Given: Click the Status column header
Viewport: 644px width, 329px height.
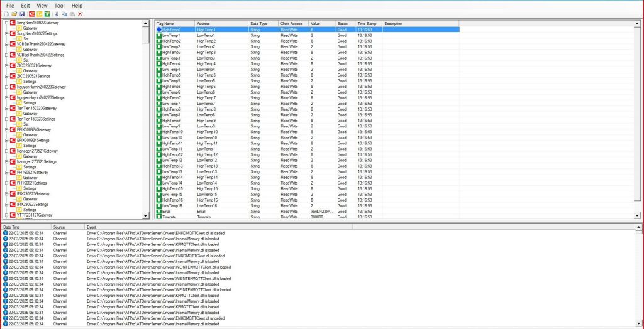Looking at the screenshot, I should pyautogui.click(x=345, y=24).
